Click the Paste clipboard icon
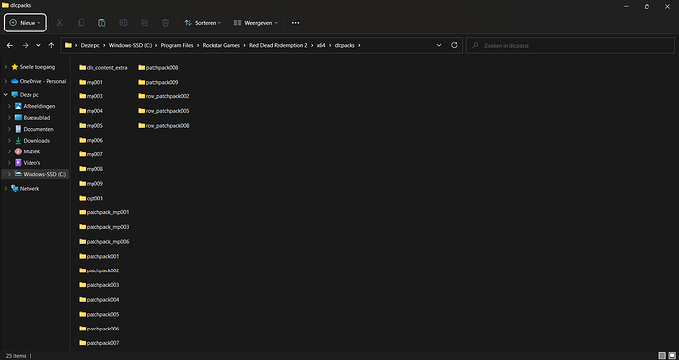 [101, 23]
